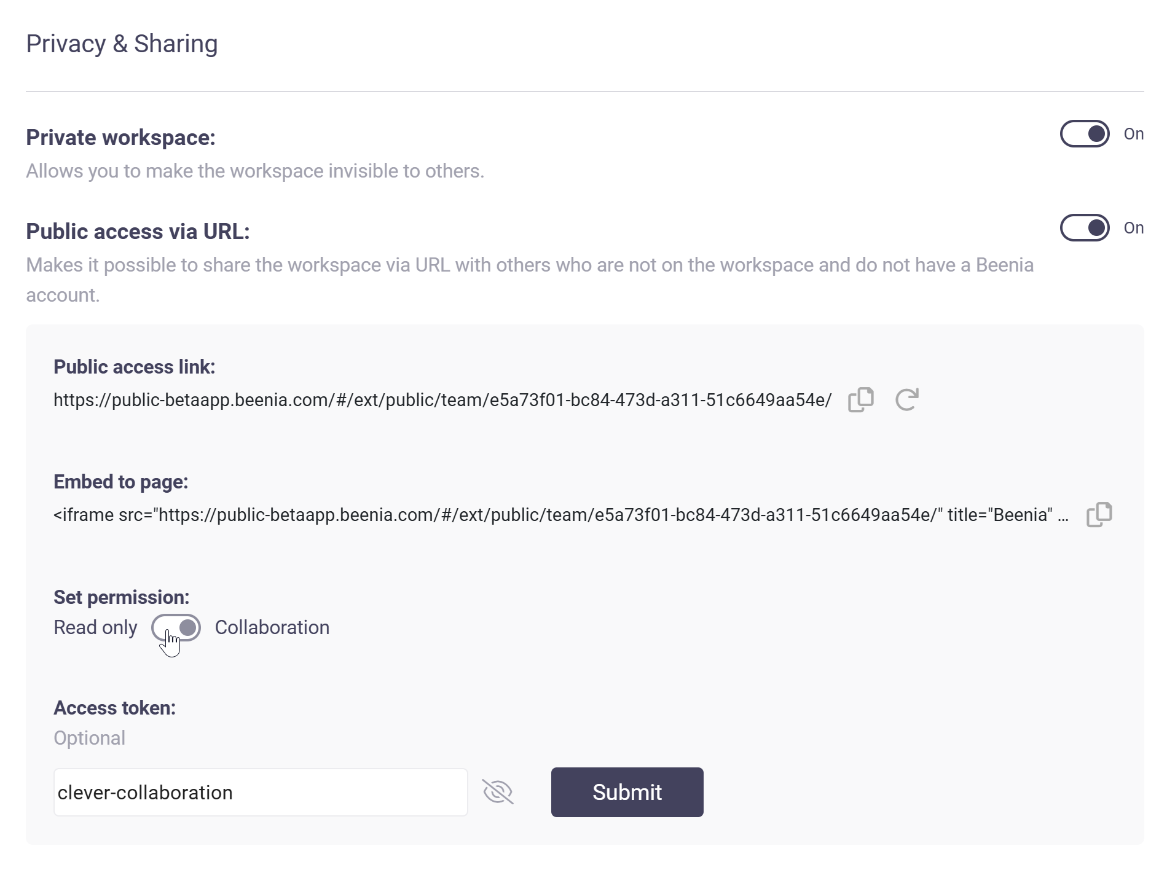Click the On label beside Private workspace
The height and width of the screenshot is (870, 1167).
(1133, 134)
